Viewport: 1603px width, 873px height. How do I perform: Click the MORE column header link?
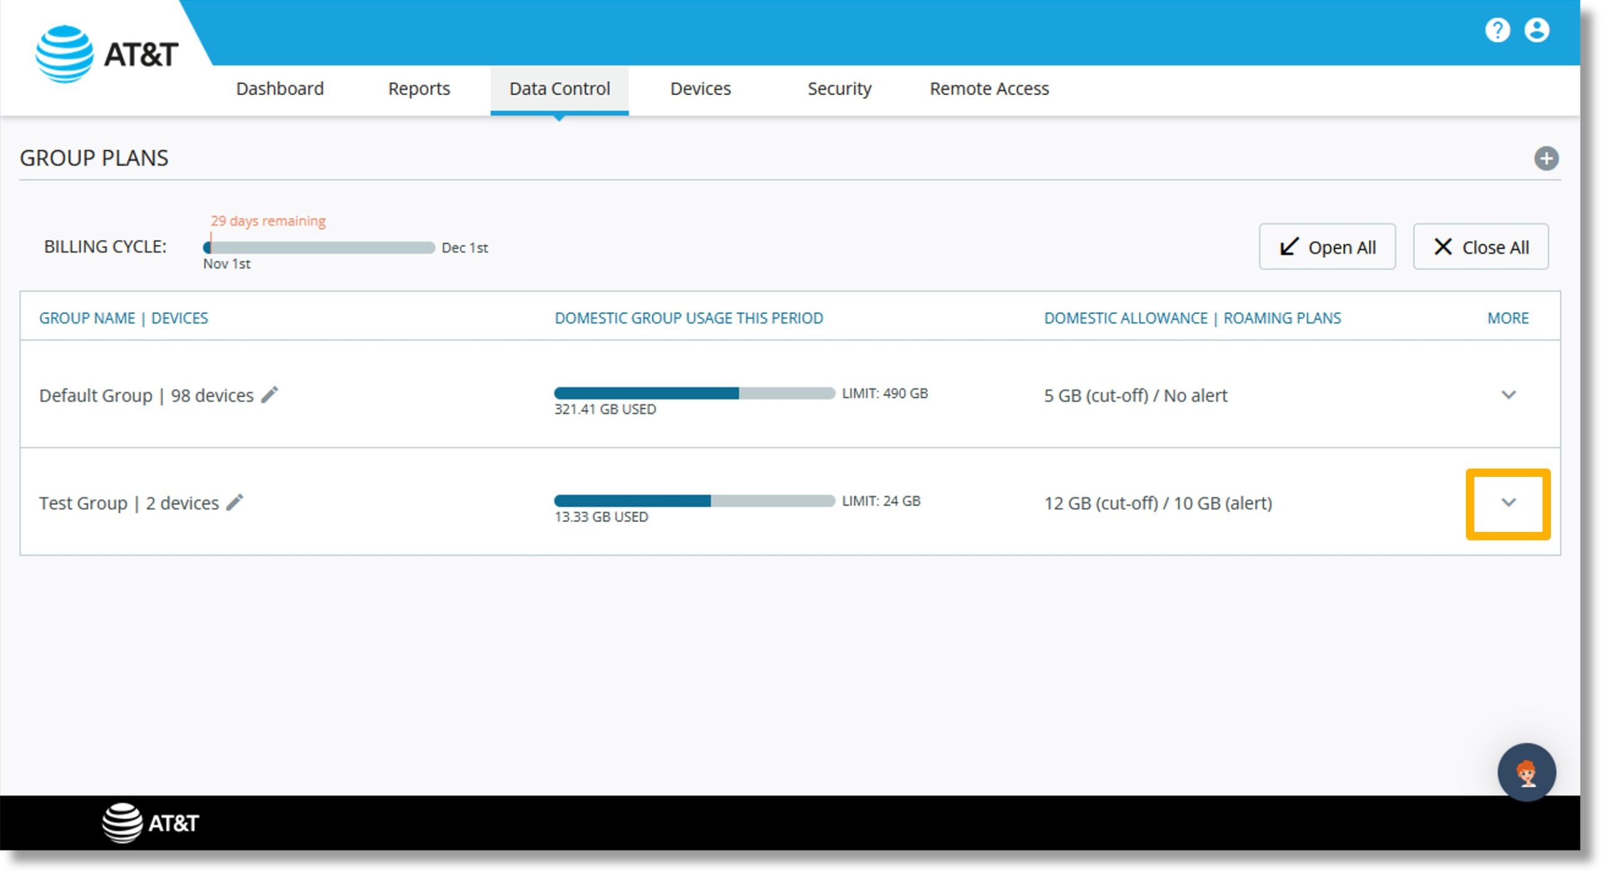[1508, 317]
